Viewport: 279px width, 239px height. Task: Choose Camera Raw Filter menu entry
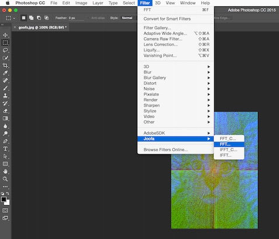coord(176,39)
